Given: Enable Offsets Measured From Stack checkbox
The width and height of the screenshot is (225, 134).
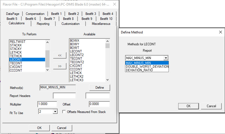Looking at the screenshot, I should [64, 112].
